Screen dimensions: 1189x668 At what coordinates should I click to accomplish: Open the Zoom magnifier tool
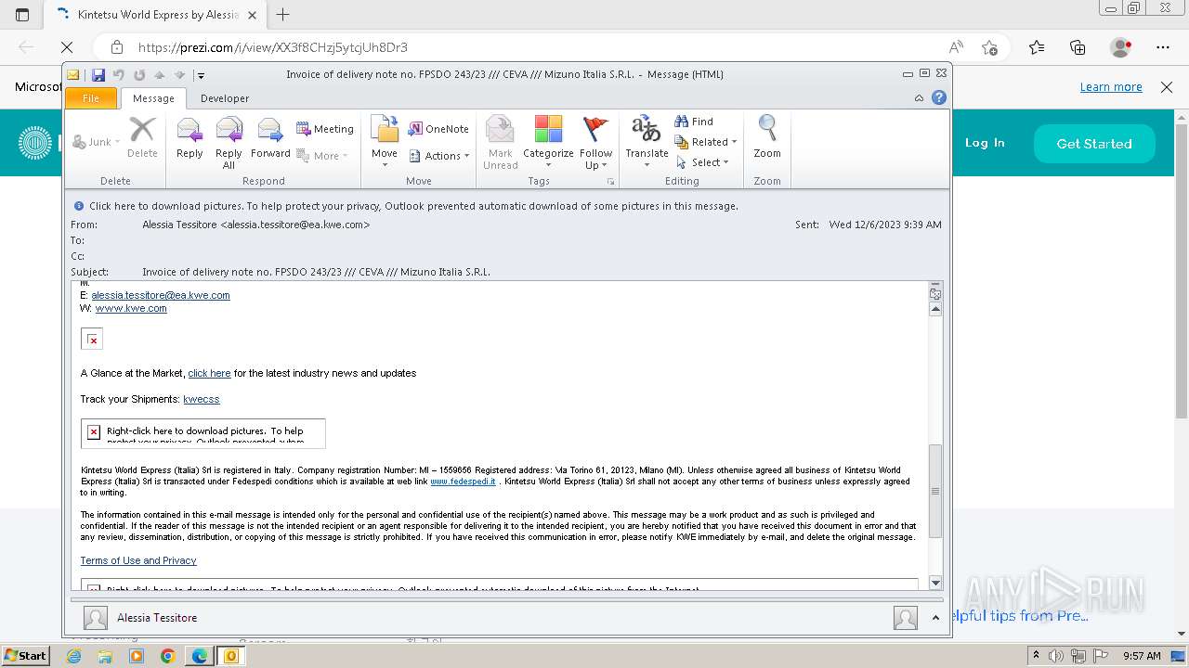pos(767,137)
